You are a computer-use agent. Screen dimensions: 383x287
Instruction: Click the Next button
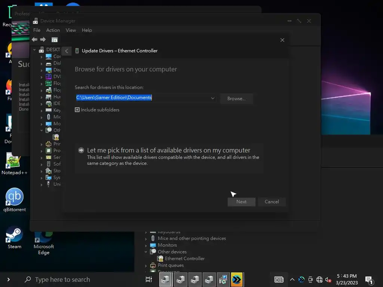[241, 202]
